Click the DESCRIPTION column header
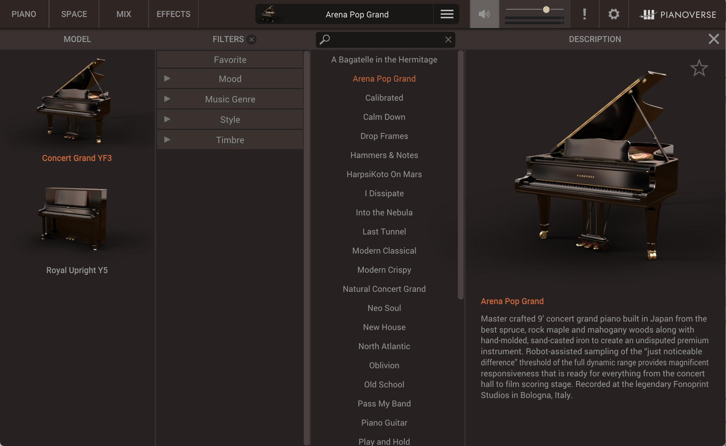 pos(595,39)
